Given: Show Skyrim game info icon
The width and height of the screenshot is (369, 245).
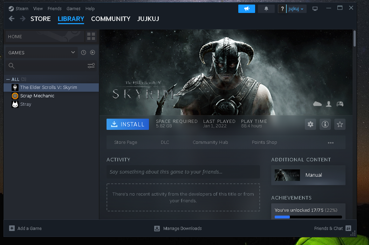Looking at the screenshot, I should 325,124.
